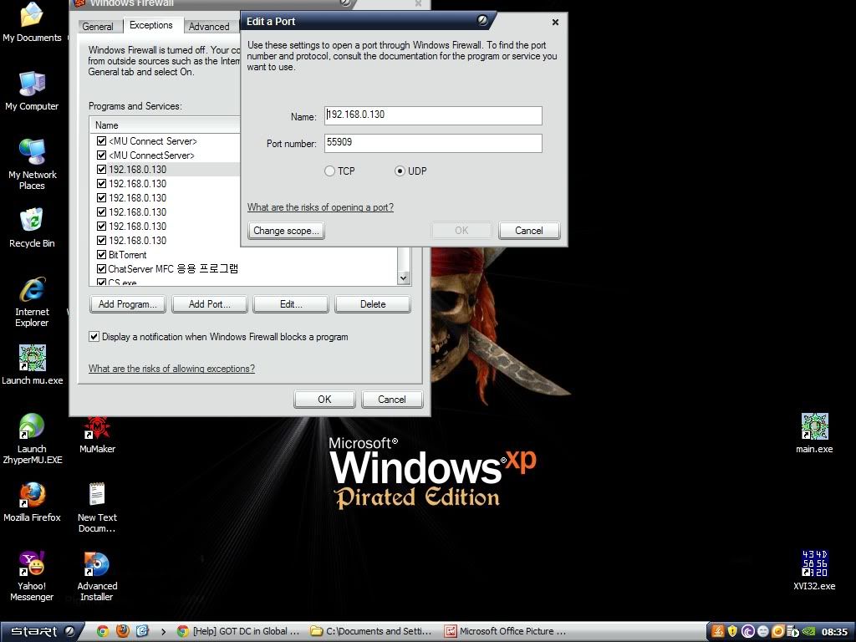Open the Yahoo! Messenger shortcut

[x=32, y=565]
